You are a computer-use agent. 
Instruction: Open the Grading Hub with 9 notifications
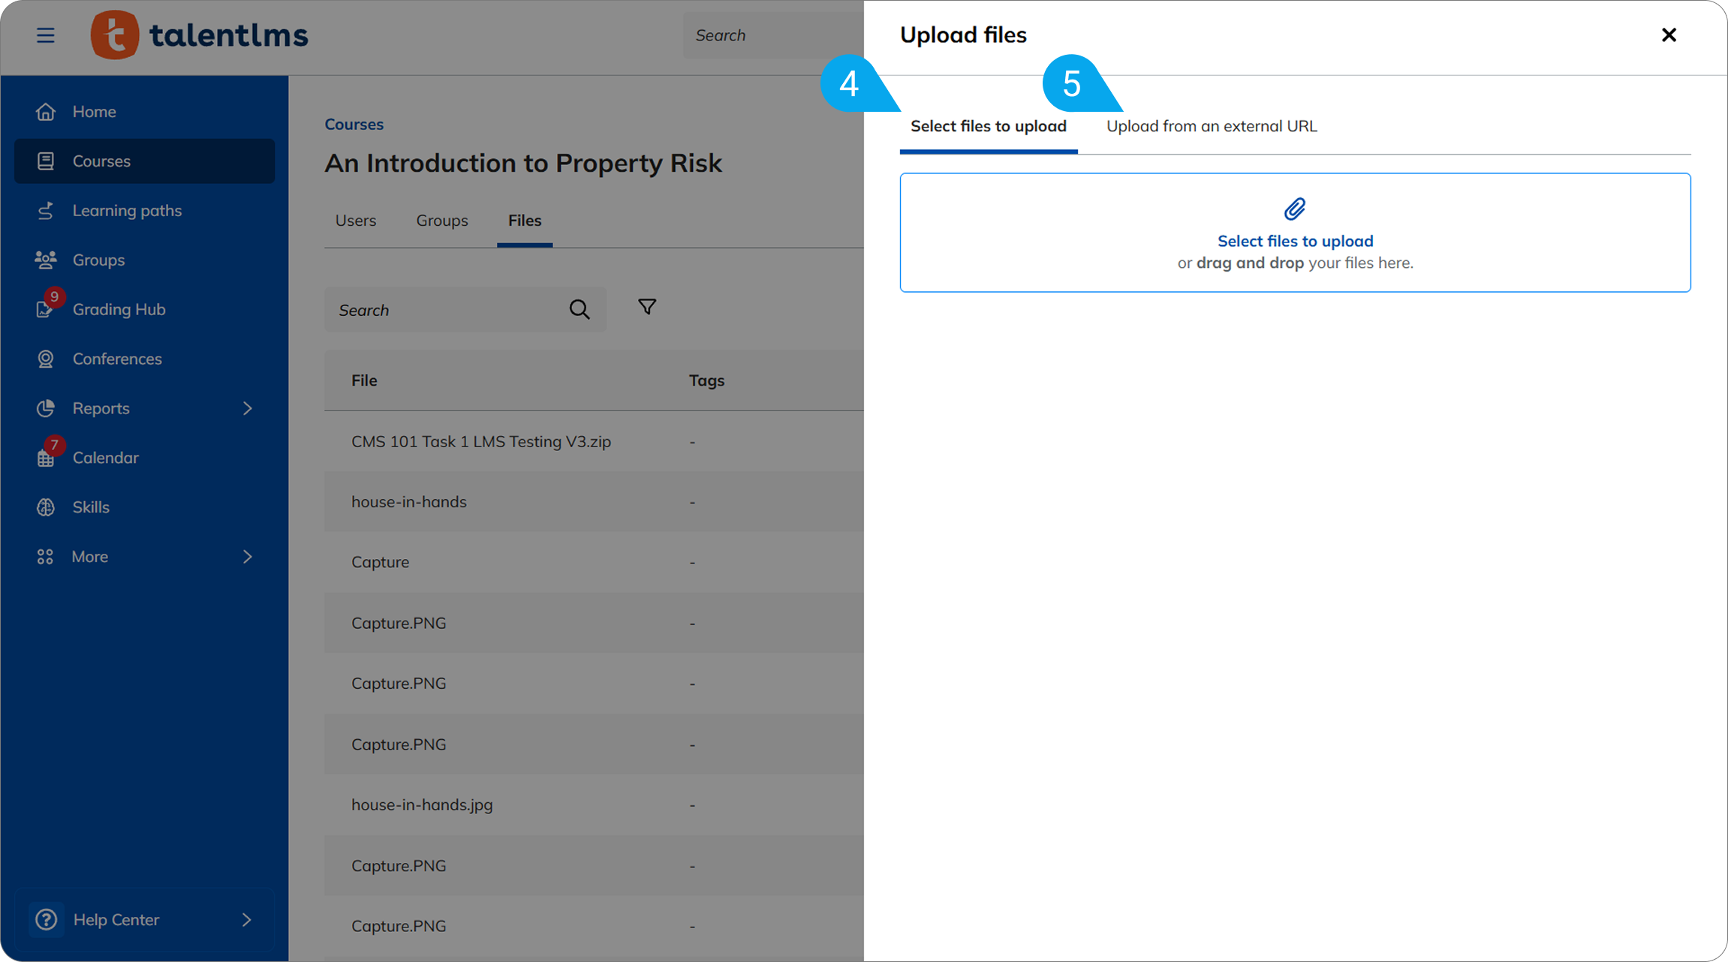tap(119, 309)
